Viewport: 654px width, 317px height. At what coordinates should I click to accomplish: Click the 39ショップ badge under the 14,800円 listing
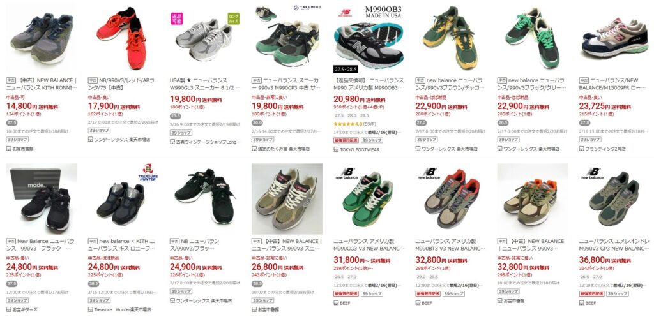[17, 140]
